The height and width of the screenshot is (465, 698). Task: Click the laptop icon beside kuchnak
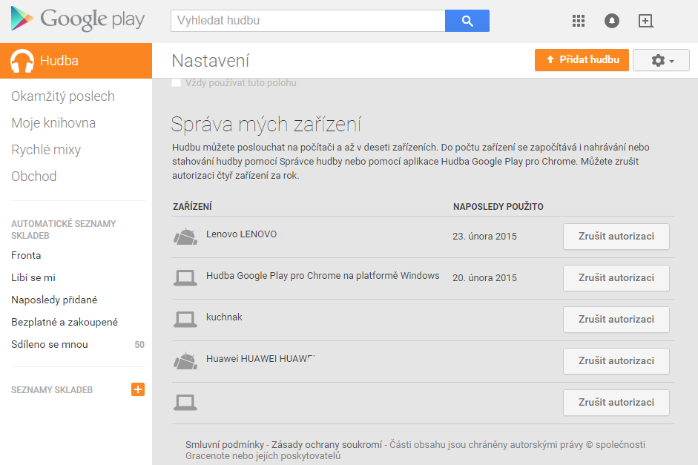coord(185,319)
